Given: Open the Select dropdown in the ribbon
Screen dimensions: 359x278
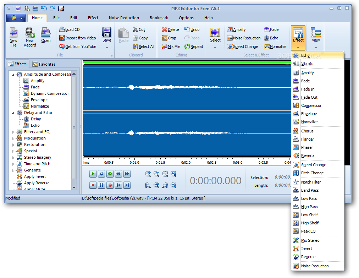Looking at the screenshot, I should 215,38.
